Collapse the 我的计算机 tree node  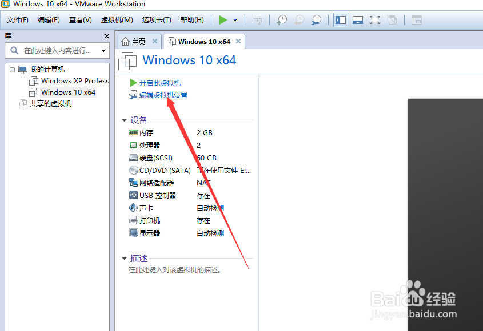tap(12, 70)
